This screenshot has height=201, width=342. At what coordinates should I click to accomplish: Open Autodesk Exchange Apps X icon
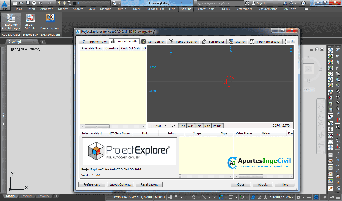pyautogui.click(x=285, y=3)
